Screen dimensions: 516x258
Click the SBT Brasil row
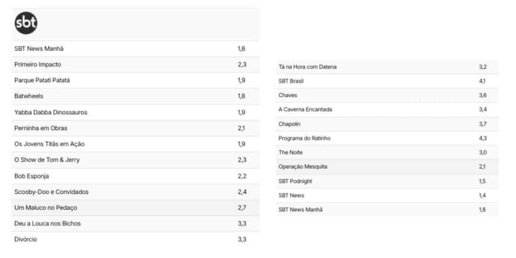387,81
